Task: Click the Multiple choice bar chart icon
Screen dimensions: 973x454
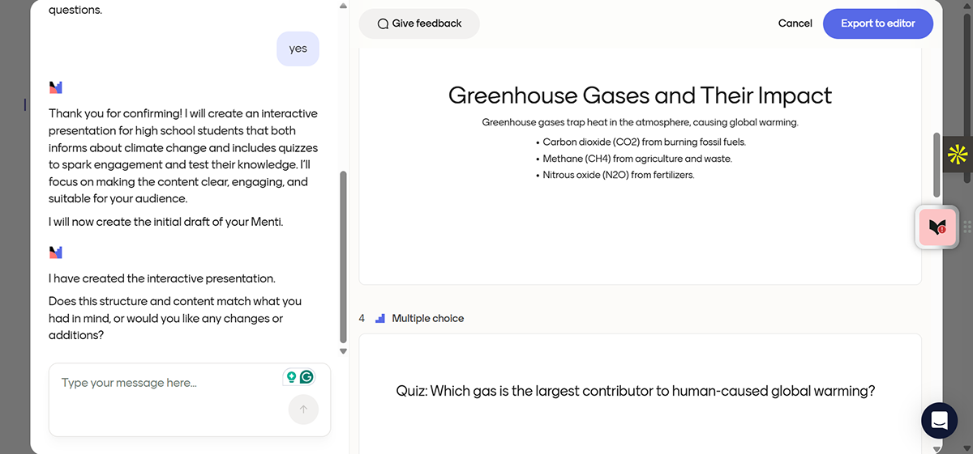Action: [x=380, y=319]
